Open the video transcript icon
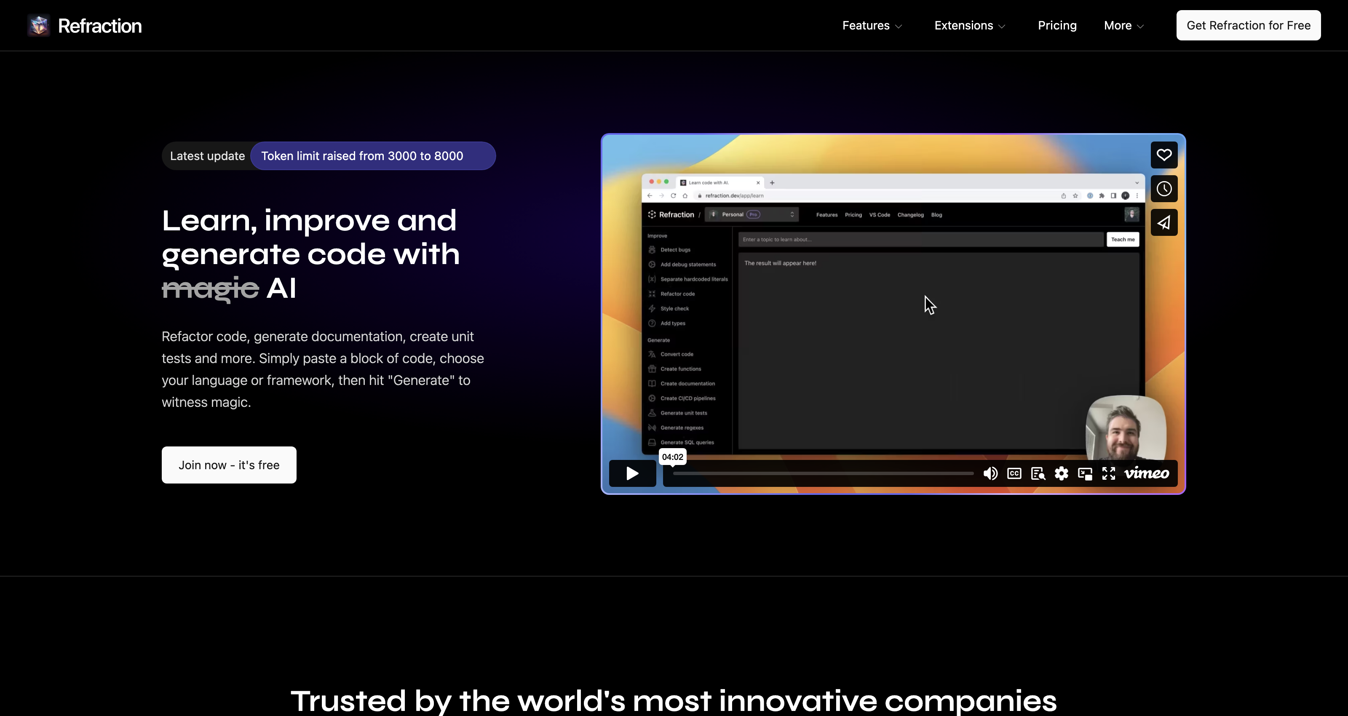 pyautogui.click(x=1038, y=473)
